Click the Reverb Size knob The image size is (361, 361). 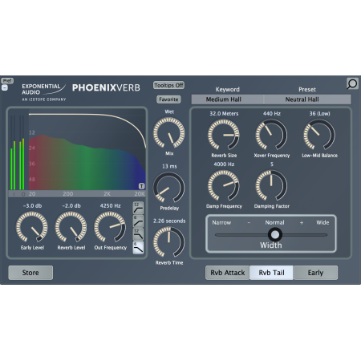[224, 135]
